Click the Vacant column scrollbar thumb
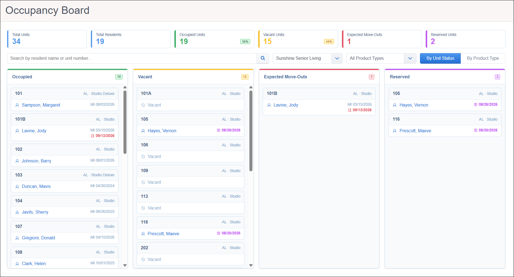The width and height of the screenshot is (514, 277). (251, 131)
